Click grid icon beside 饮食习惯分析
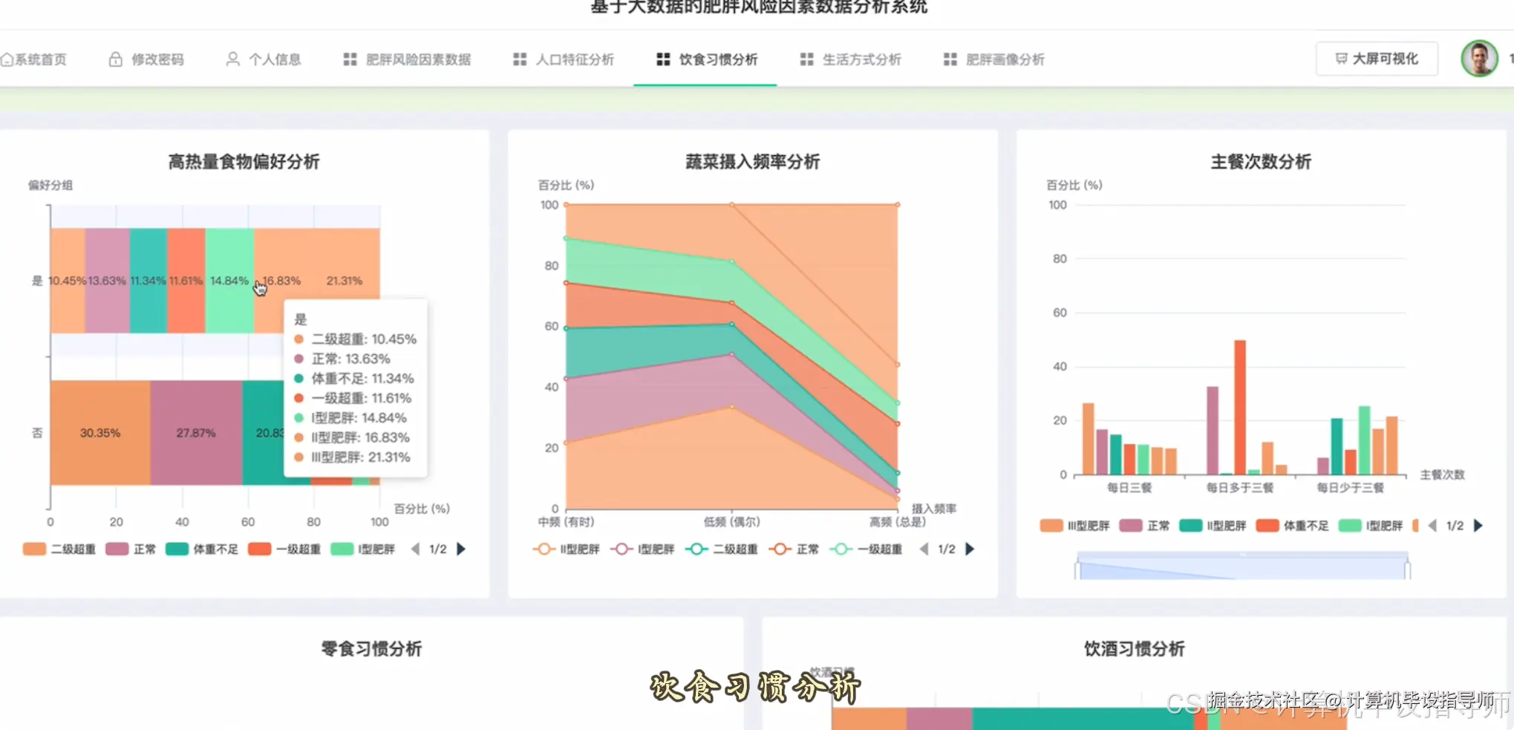 pos(663,59)
